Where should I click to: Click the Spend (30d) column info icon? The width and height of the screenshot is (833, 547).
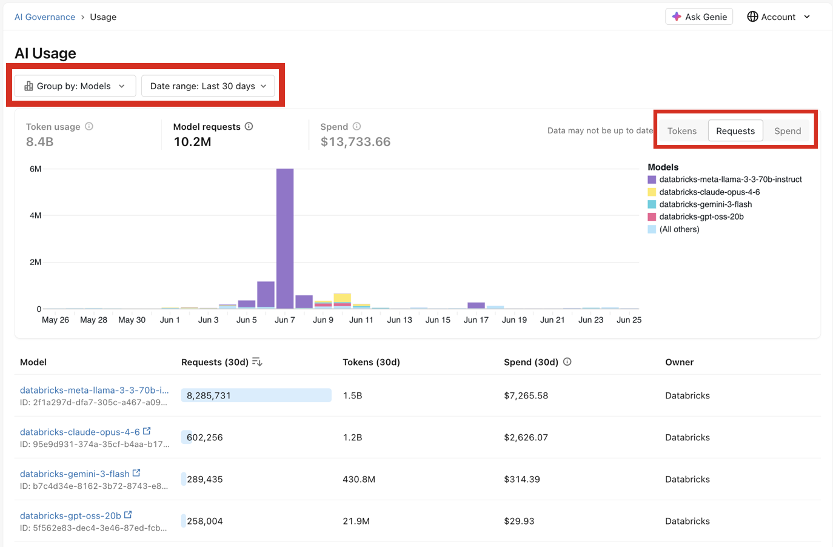[x=567, y=361]
